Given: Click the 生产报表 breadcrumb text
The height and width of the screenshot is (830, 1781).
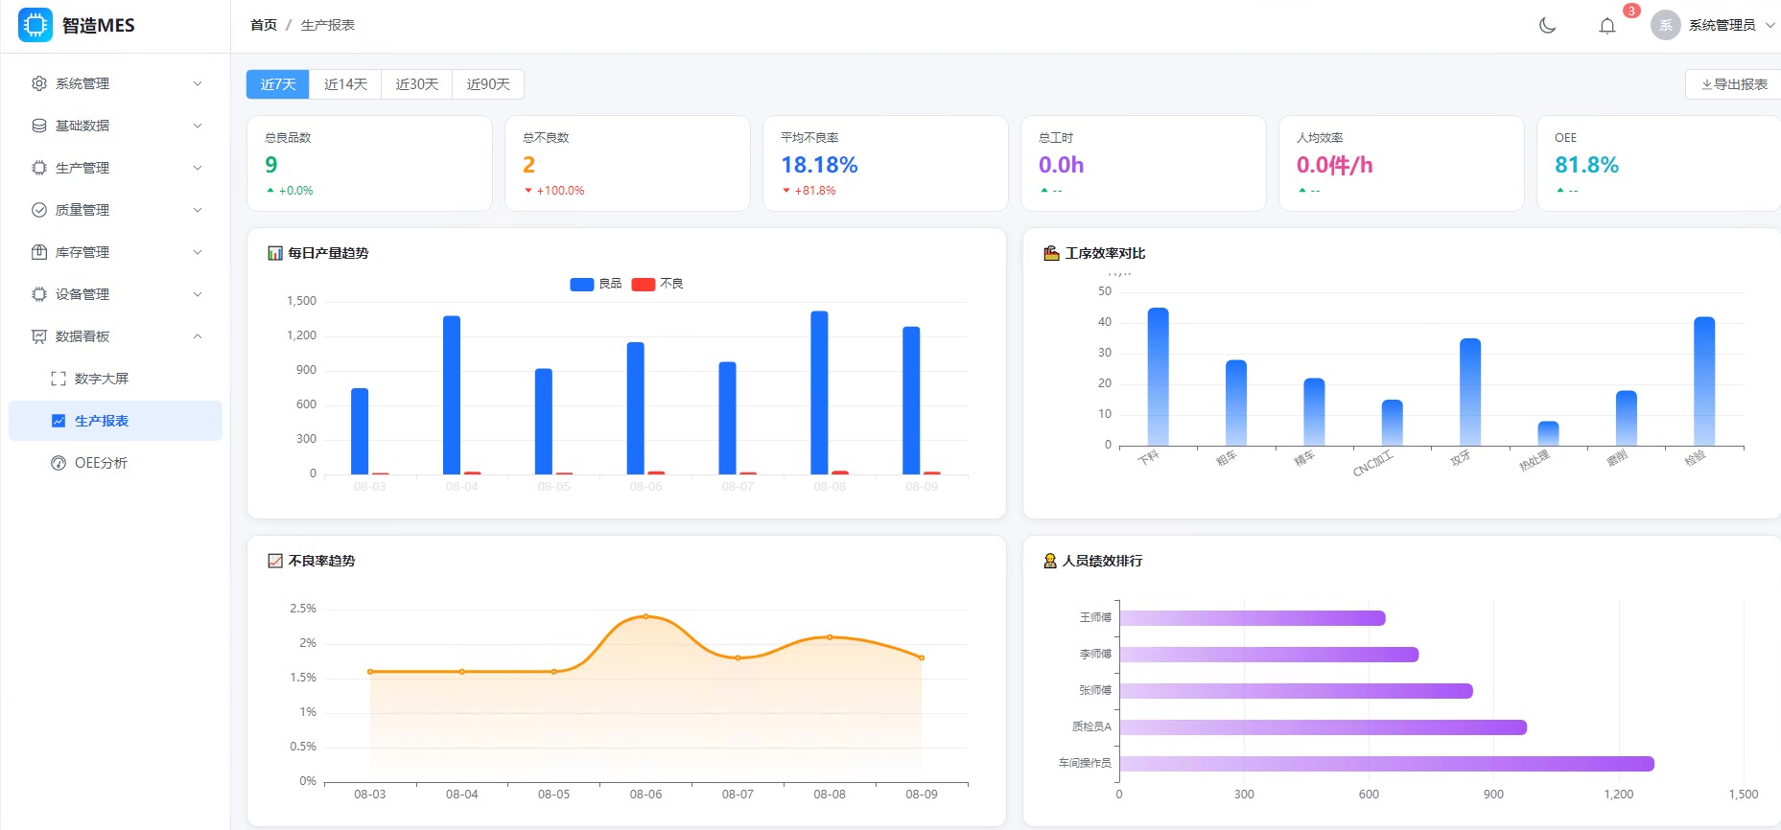Looking at the screenshot, I should click(328, 25).
